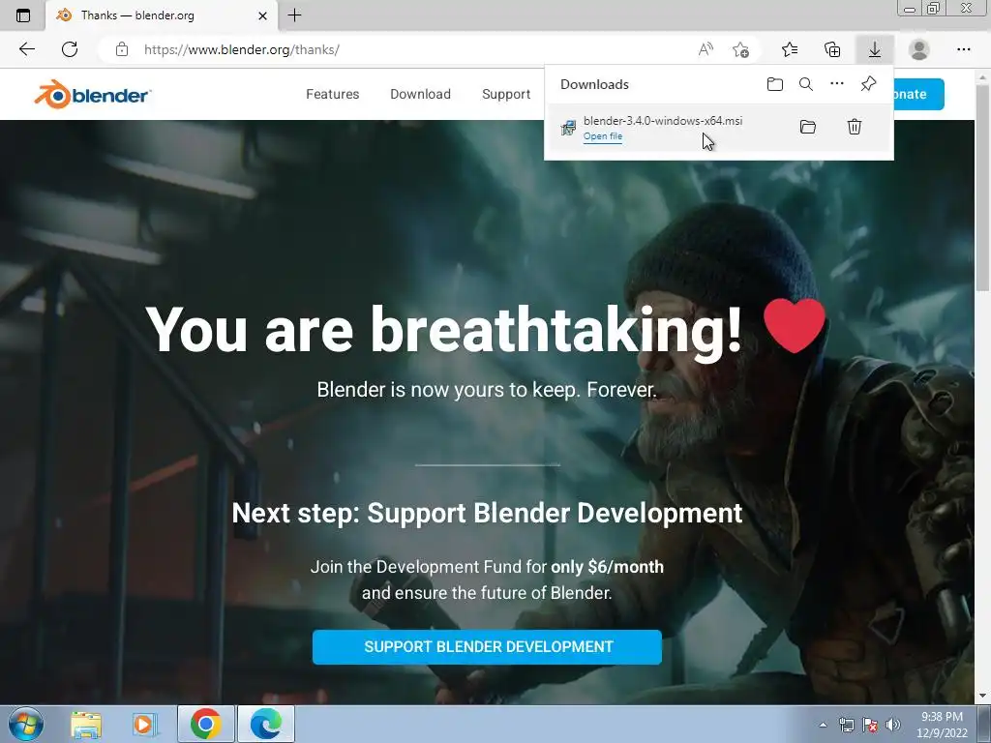Click Support Blender Development button

(x=488, y=647)
